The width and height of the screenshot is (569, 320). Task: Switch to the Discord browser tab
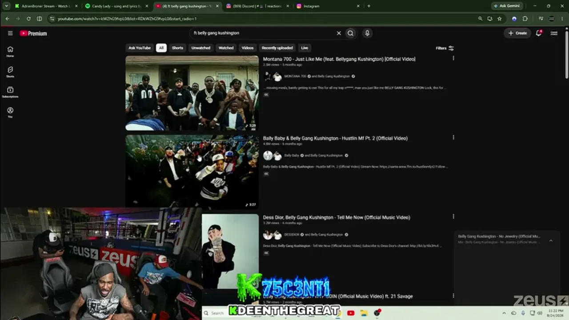257,6
